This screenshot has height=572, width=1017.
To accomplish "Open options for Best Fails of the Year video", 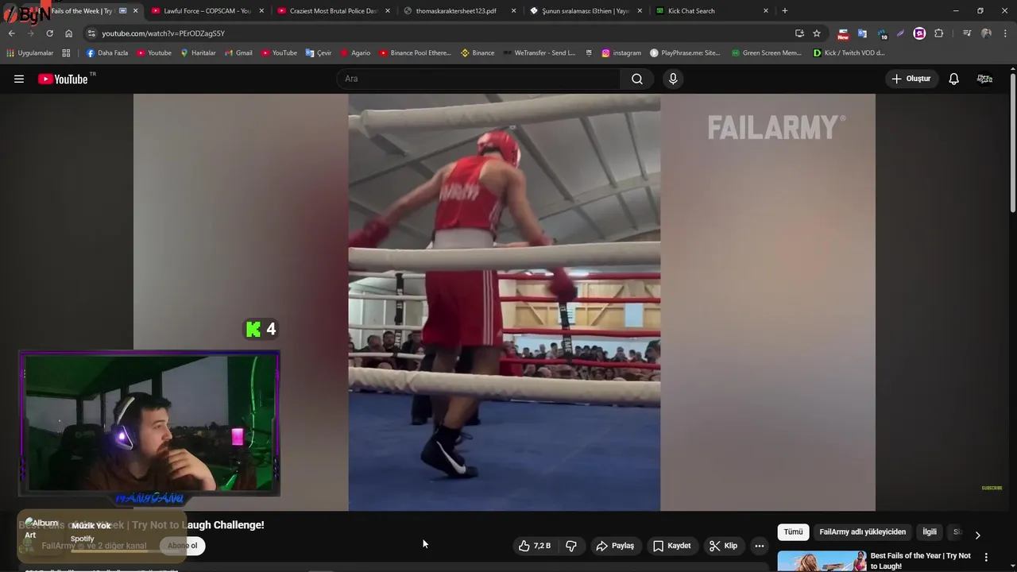I will click(986, 557).
